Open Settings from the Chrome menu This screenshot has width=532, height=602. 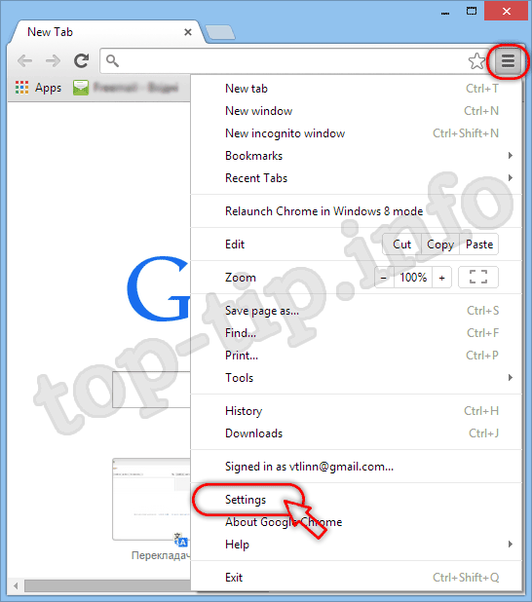tap(356, 500)
